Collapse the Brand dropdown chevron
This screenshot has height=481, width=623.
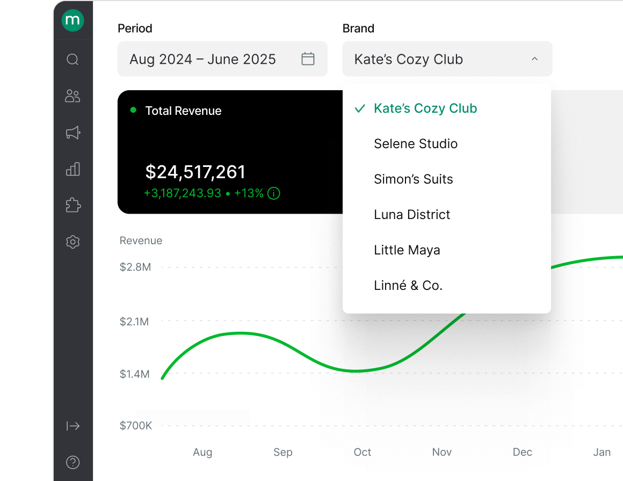coord(534,59)
